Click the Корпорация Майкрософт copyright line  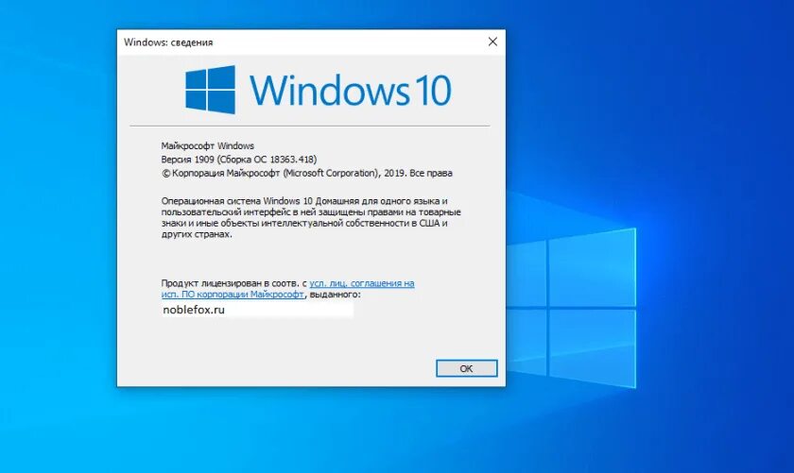point(307,173)
